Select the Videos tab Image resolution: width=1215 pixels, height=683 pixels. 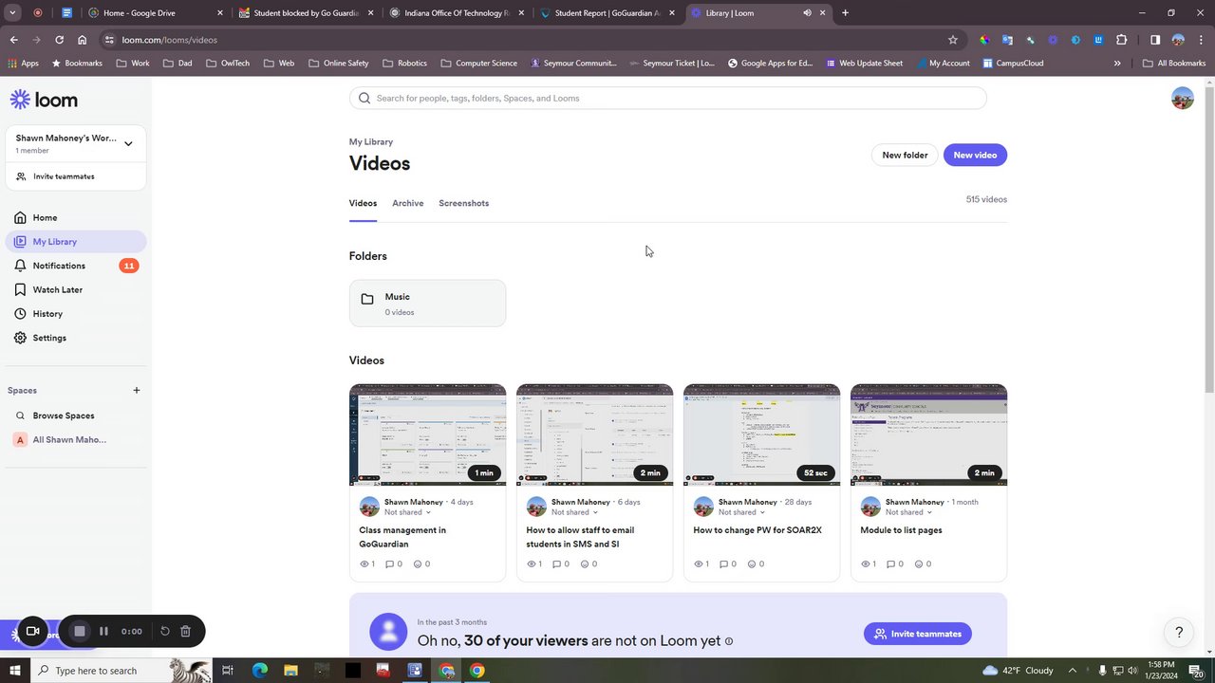click(363, 203)
